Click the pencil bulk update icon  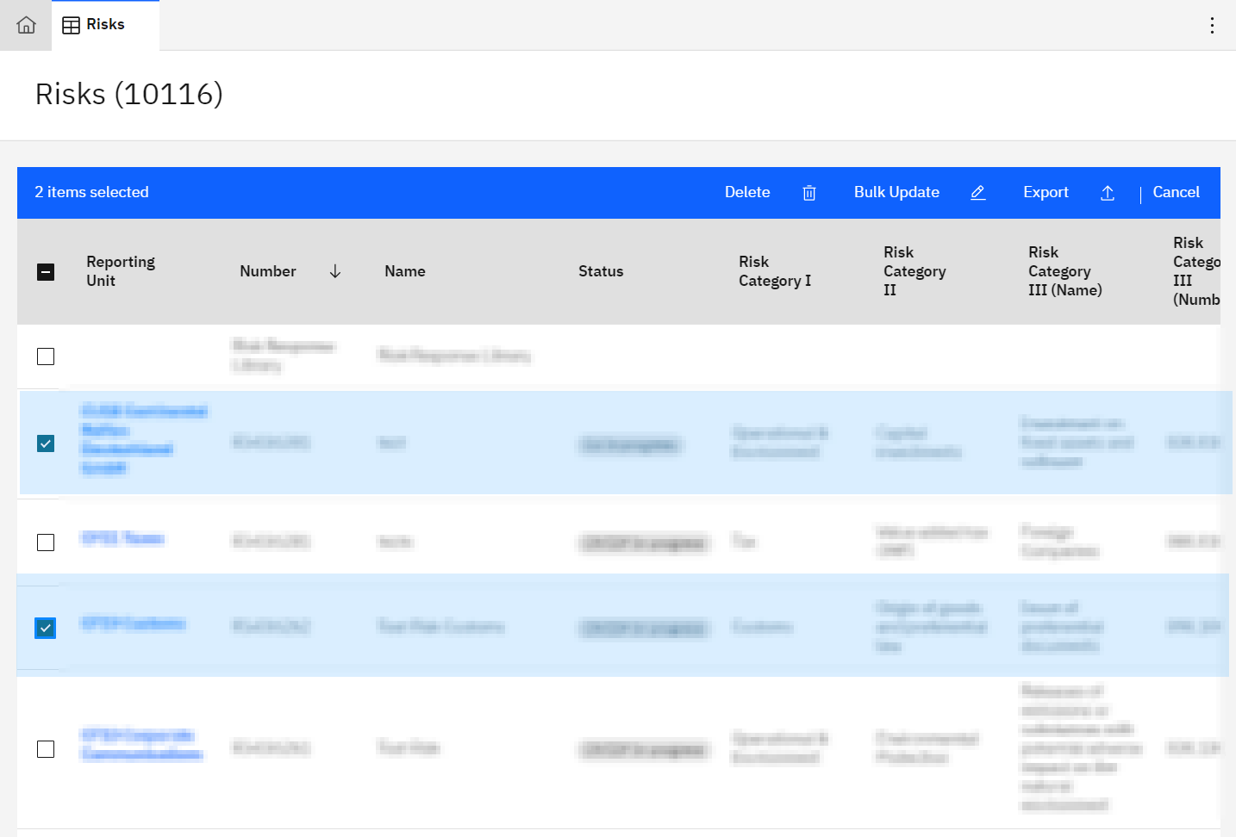[977, 193]
